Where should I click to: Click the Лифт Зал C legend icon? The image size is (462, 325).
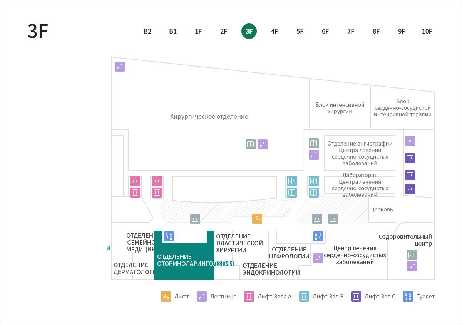pyautogui.click(x=356, y=297)
